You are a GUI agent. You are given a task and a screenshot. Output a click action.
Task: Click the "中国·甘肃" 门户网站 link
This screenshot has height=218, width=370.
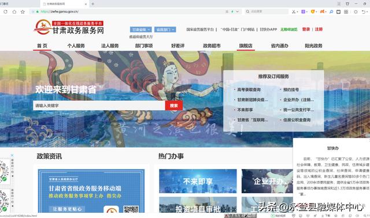pyautogui.click(x=238, y=29)
